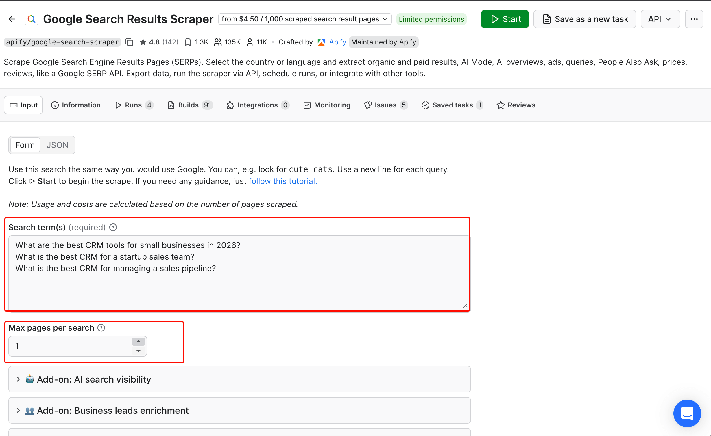The height and width of the screenshot is (436, 711).
Task: Switch to Form input mode
Action: coord(25,145)
